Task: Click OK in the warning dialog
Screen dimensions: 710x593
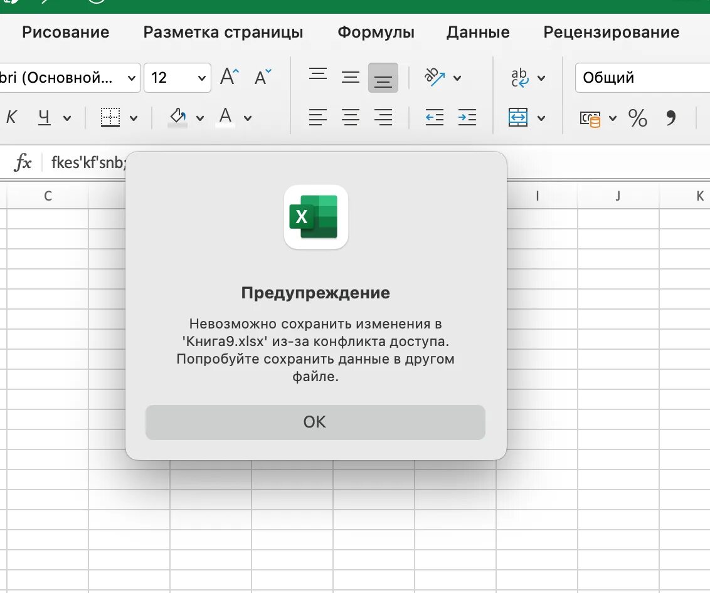Action: [315, 422]
